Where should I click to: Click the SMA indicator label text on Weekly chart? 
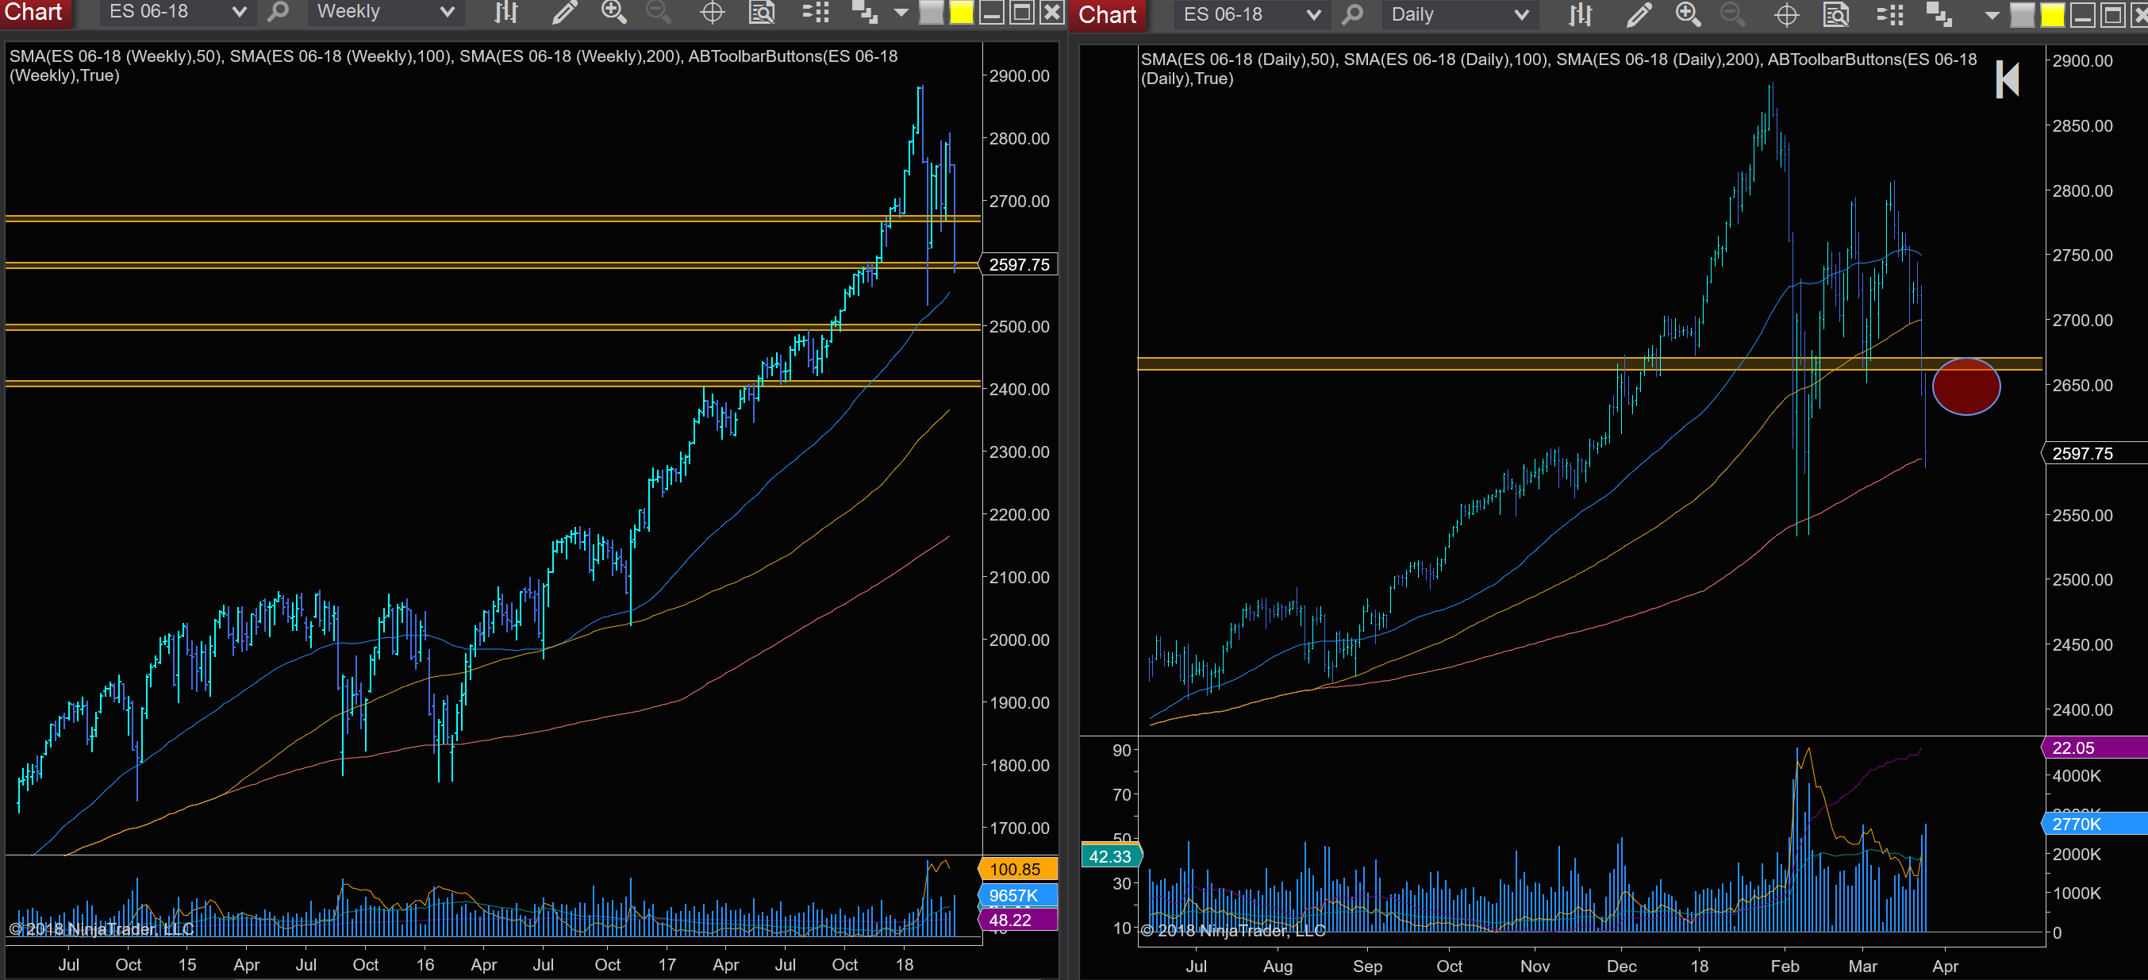click(x=453, y=66)
